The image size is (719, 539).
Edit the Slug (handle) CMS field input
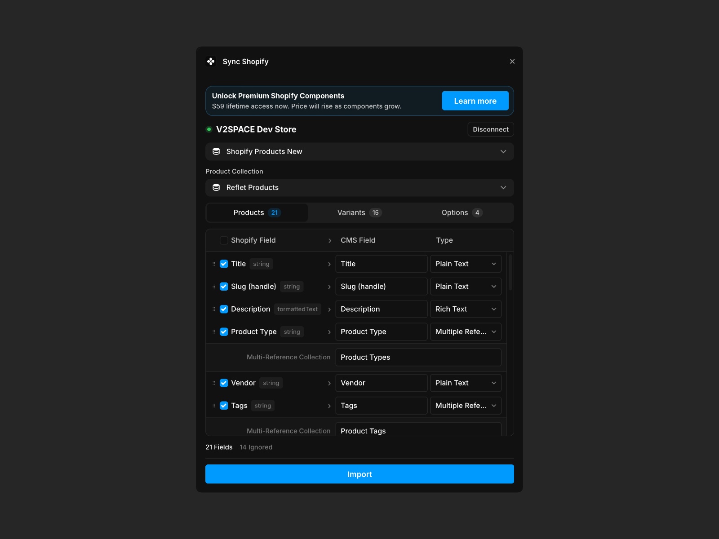381,287
